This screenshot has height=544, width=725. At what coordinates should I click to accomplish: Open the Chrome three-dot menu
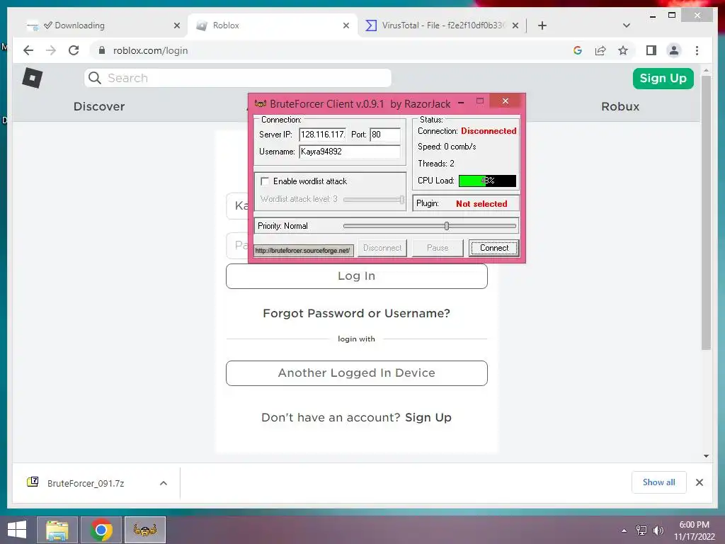point(697,50)
